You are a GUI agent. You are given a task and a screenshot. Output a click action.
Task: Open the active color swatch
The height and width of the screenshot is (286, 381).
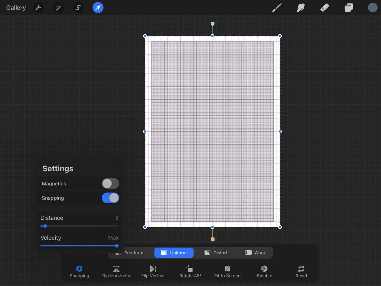372,8
